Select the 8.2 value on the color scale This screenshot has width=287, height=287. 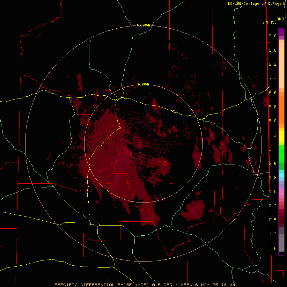click(273, 64)
